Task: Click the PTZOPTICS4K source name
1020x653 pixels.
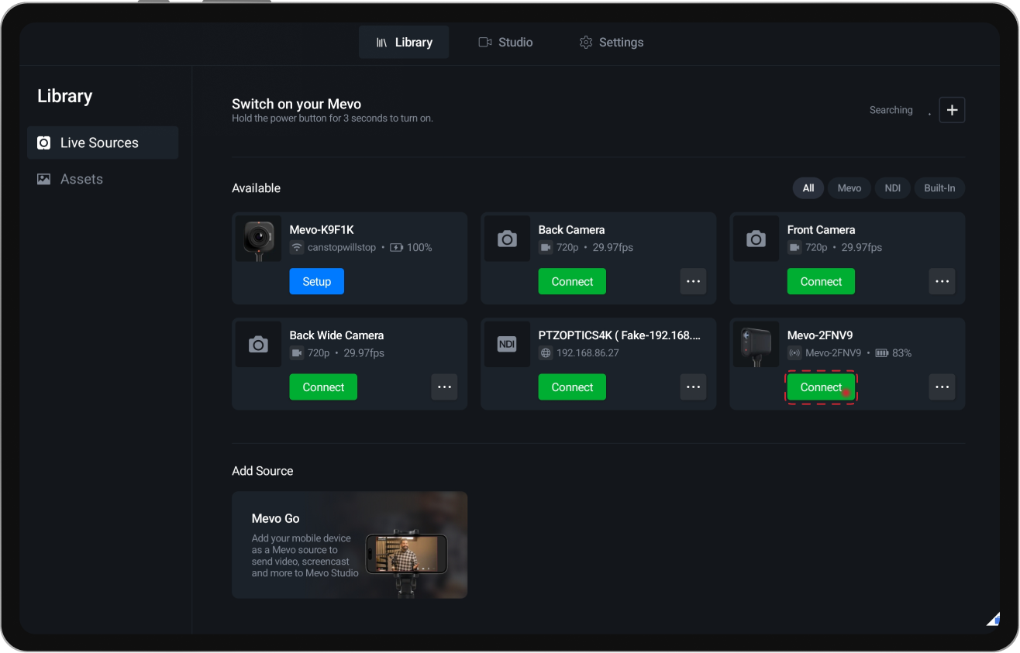Action: [619, 335]
